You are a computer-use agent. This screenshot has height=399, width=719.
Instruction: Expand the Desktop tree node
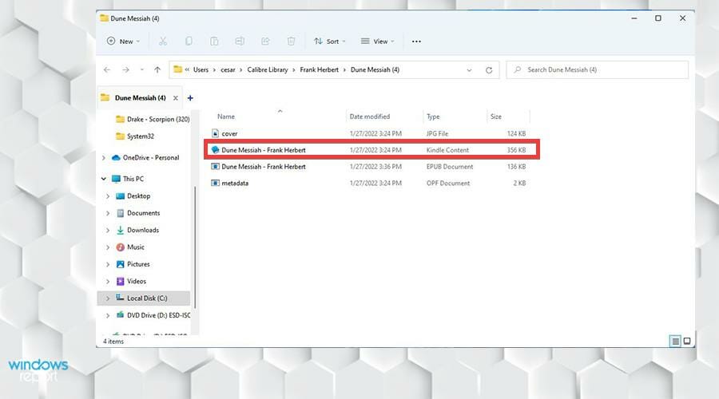click(108, 196)
